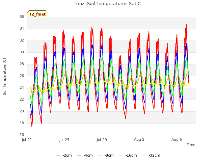Screen dimensions: 216x162
Task: Click the yellow -32cm legend swatch
Action: tap(144, 156)
